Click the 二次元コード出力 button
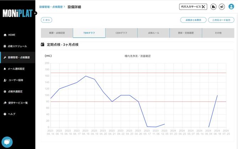 221,20
